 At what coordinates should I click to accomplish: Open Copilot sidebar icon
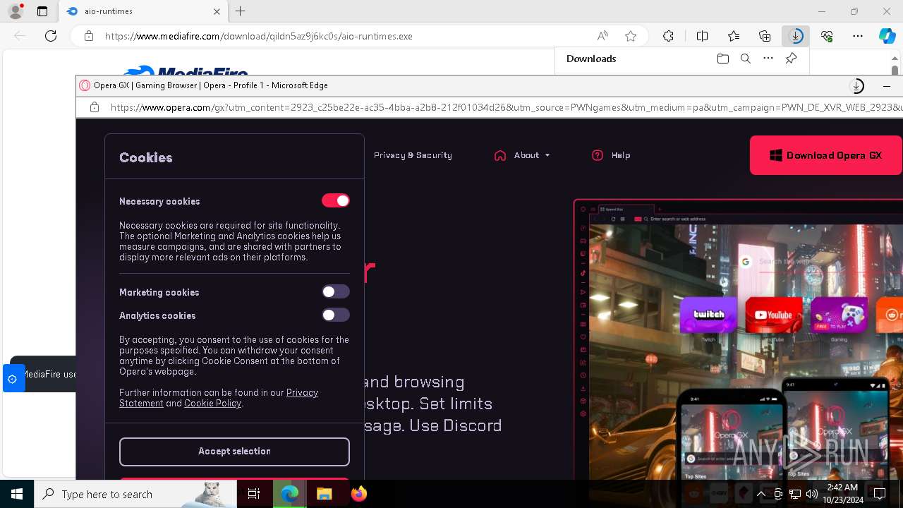coord(887,36)
